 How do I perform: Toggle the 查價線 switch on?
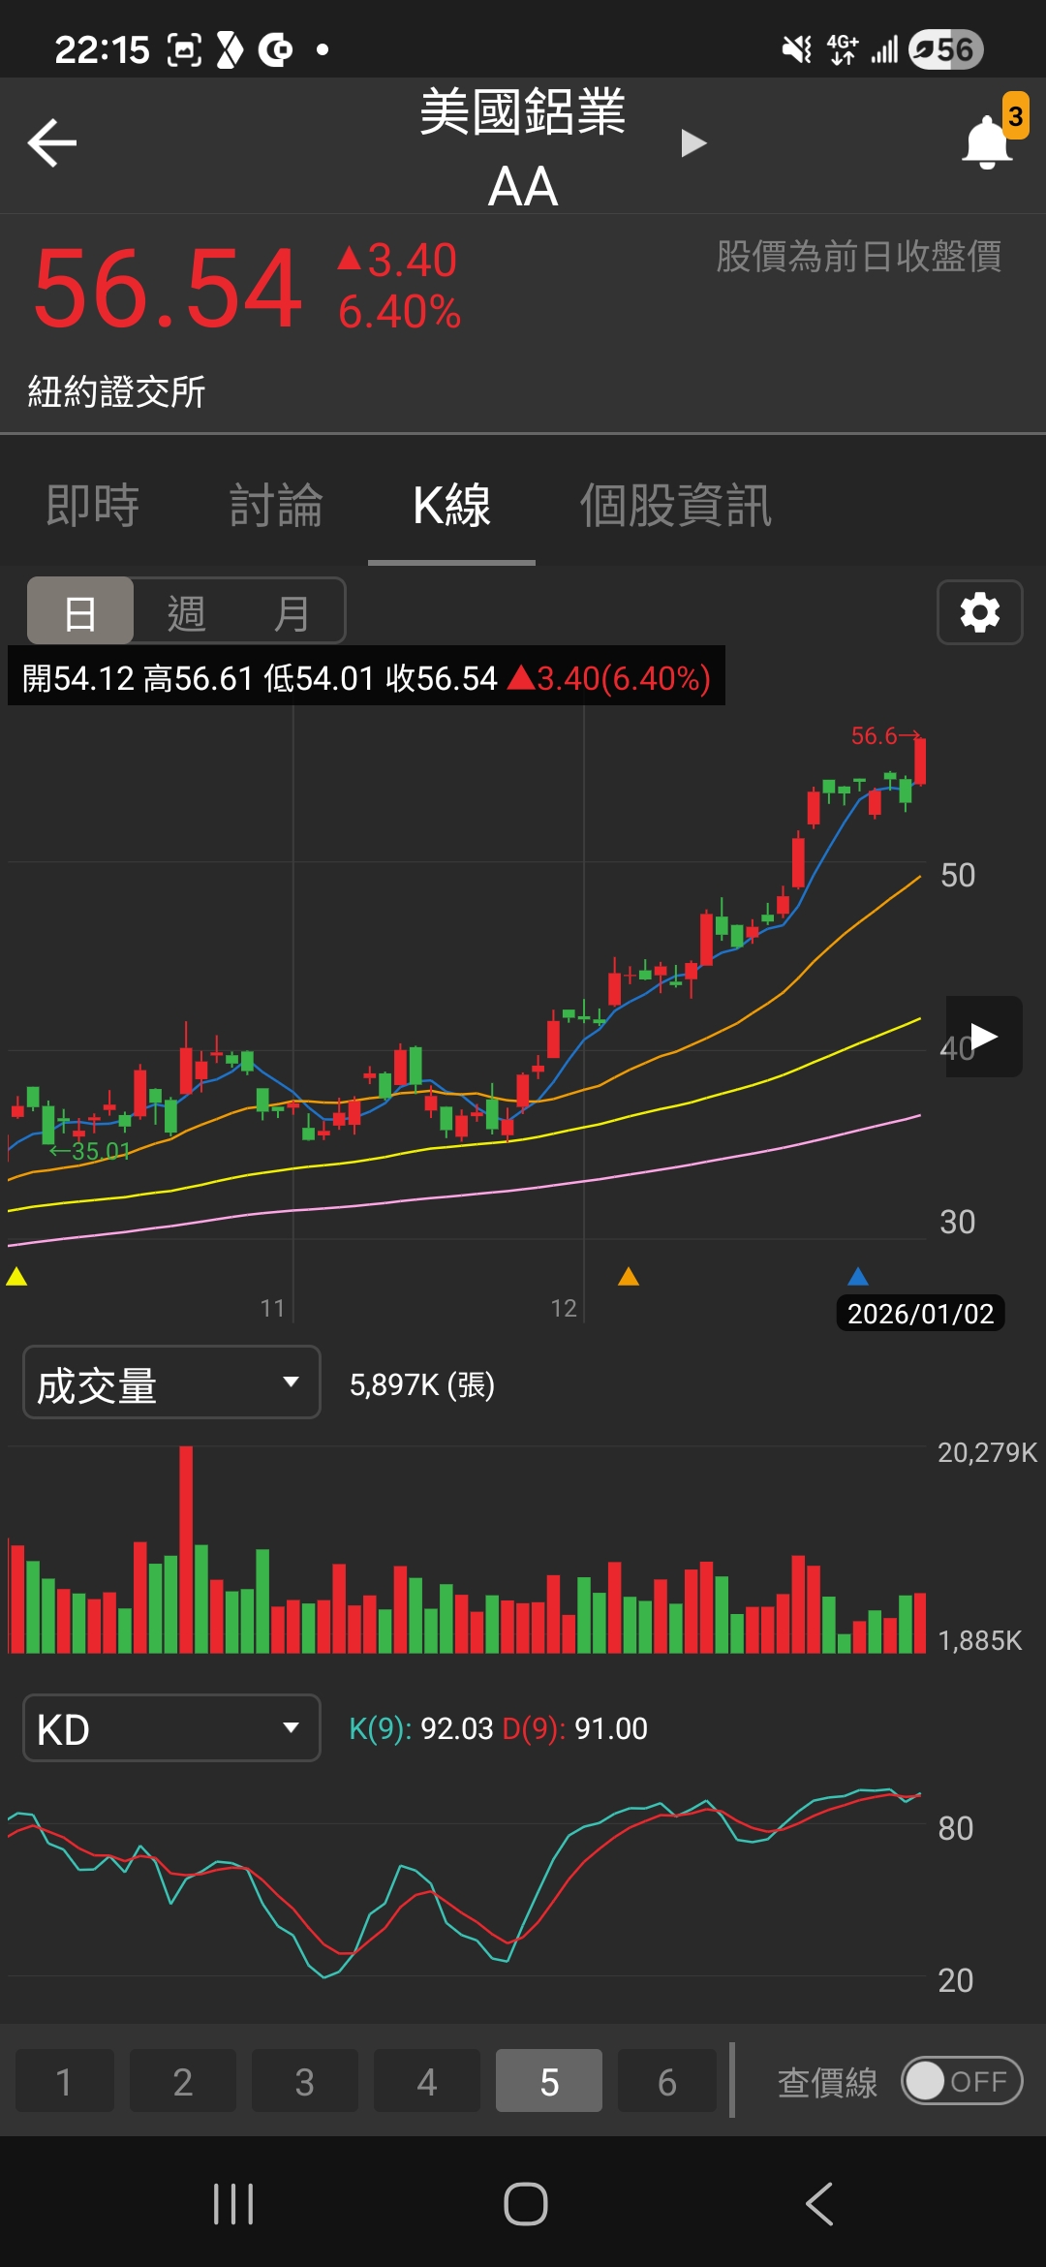coord(962,2081)
